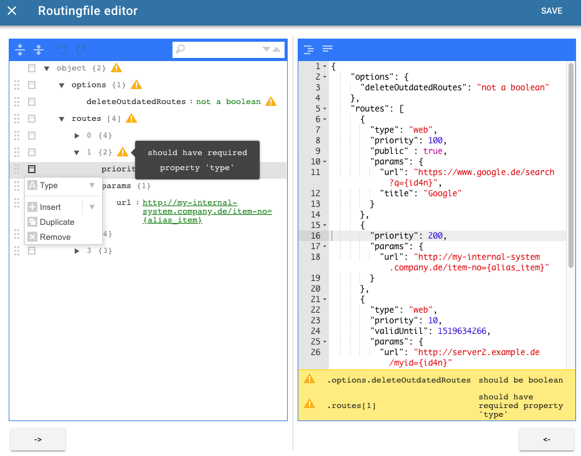Click warning icon of routes[1] error row

309,404
